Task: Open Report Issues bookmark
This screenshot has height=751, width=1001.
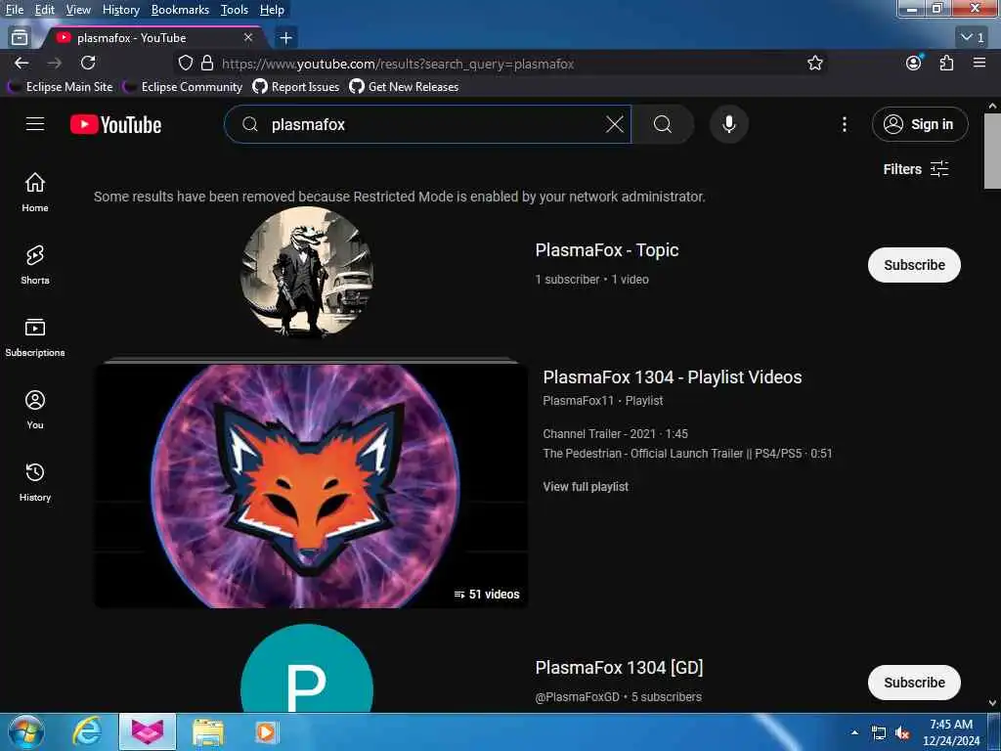Action: pos(296,87)
